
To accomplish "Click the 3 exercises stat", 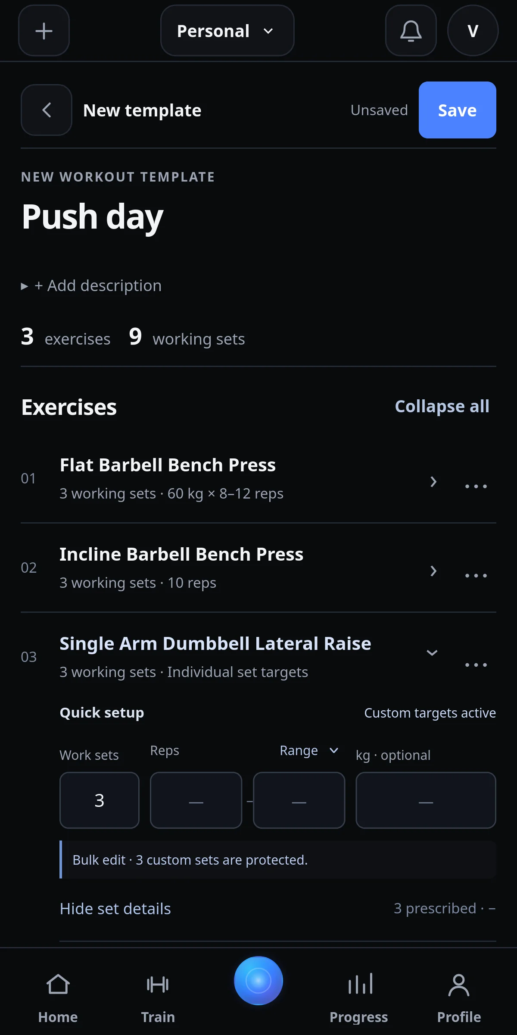I will (65, 337).
